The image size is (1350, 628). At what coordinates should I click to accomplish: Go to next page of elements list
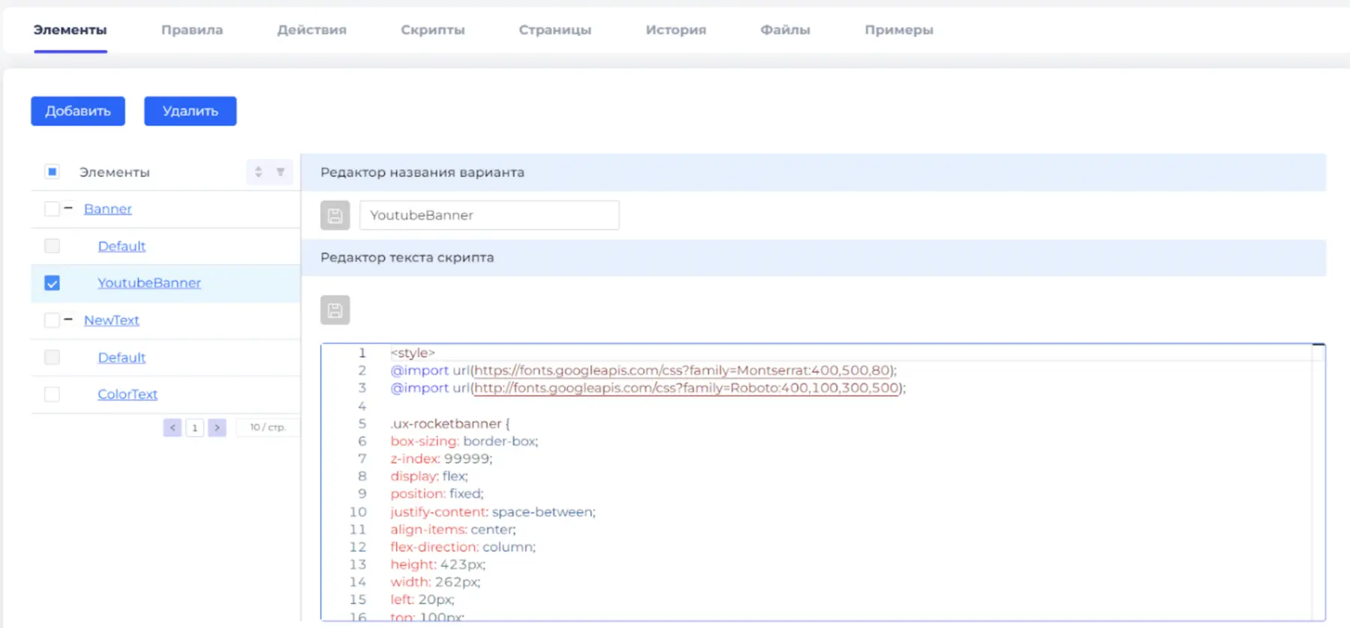(217, 428)
